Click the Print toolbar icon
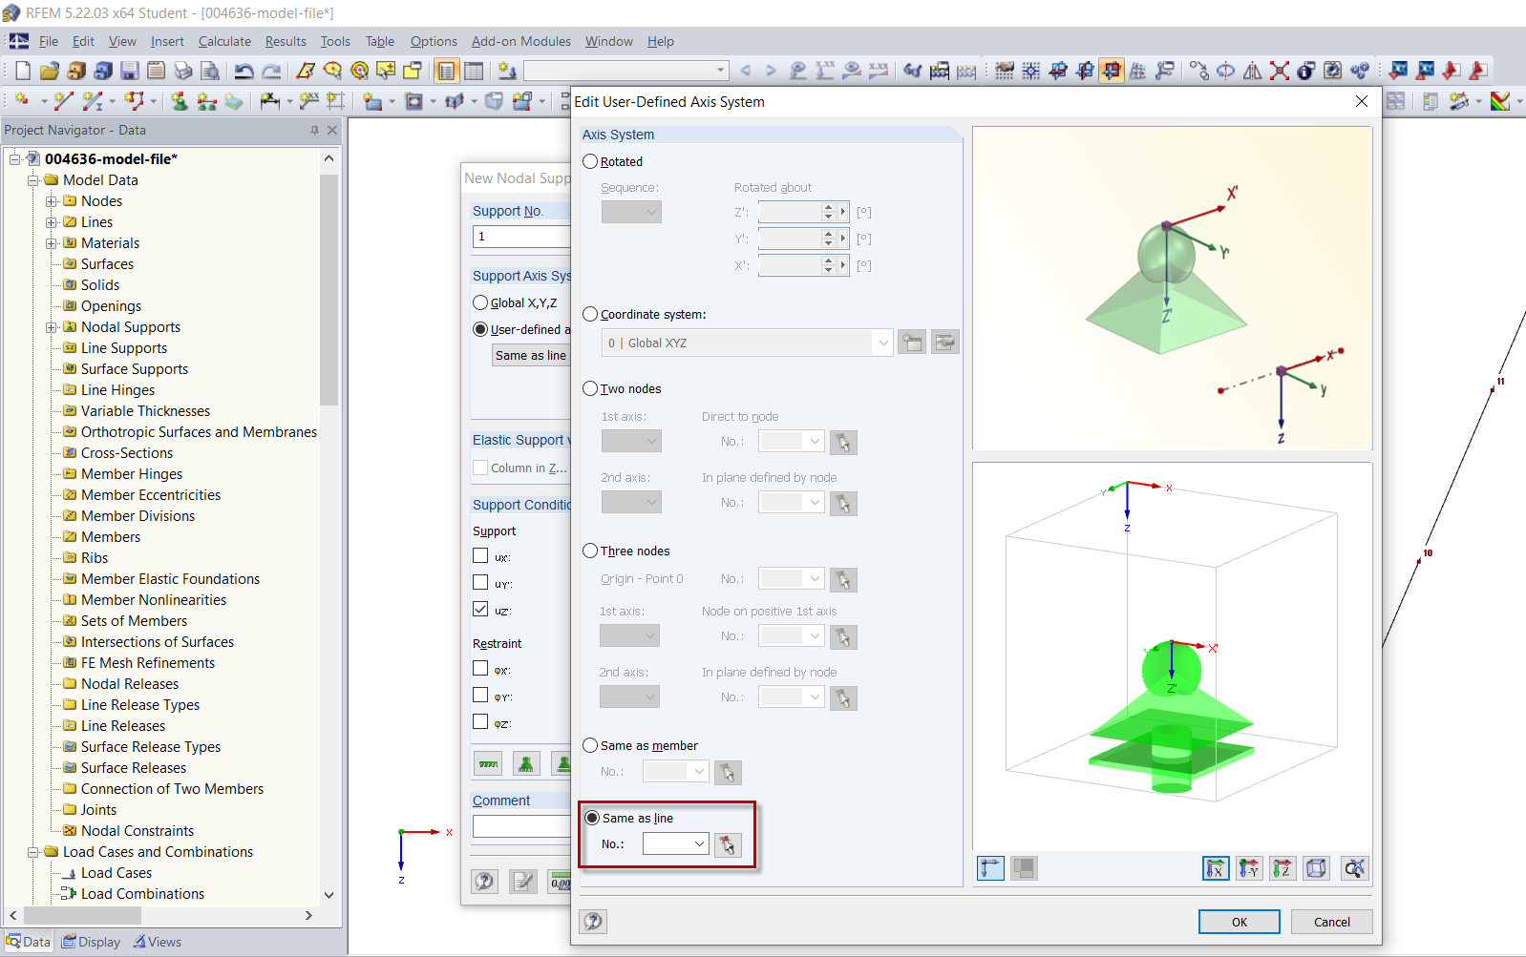 coord(183,71)
